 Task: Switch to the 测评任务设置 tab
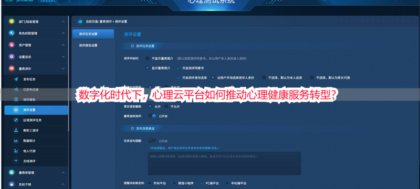tap(93, 34)
